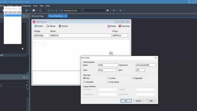197x111 pixels.
Task: Pin the upper left panel
Action: click(24, 16)
